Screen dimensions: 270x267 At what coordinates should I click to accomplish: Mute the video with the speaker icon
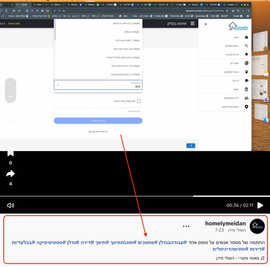point(11,205)
